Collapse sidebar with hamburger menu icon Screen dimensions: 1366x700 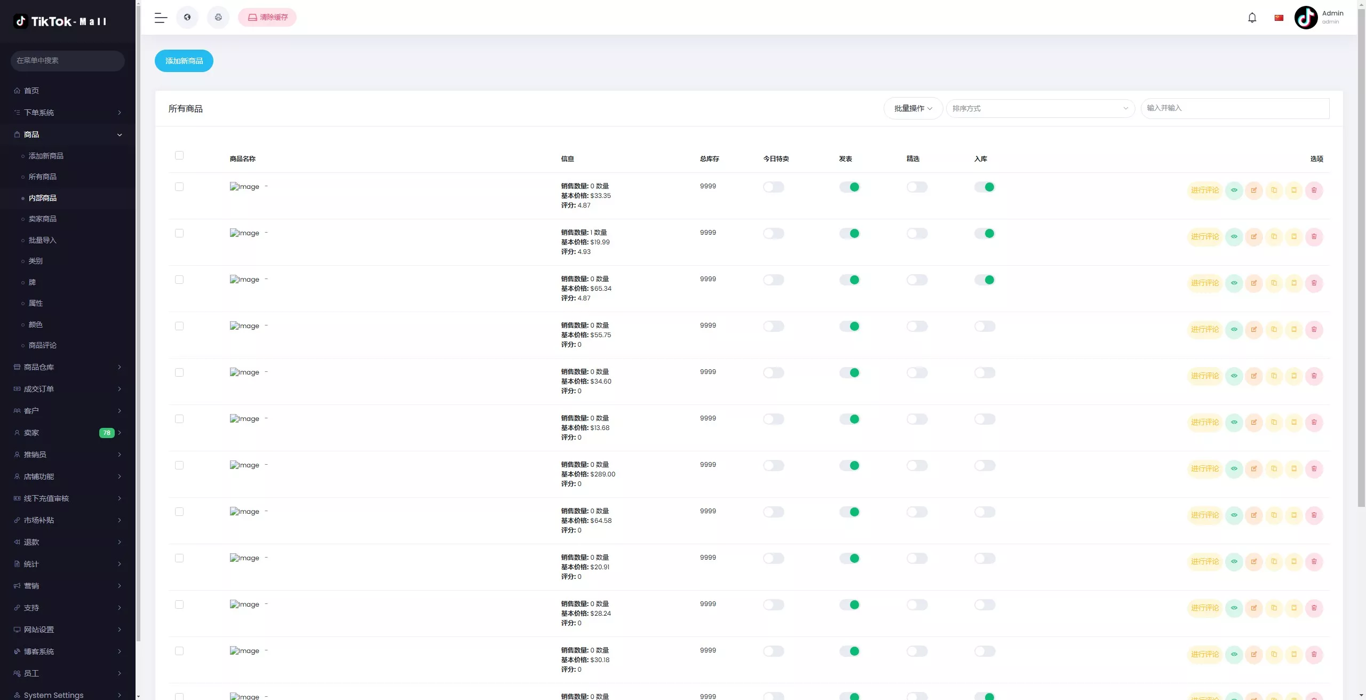[161, 18]
